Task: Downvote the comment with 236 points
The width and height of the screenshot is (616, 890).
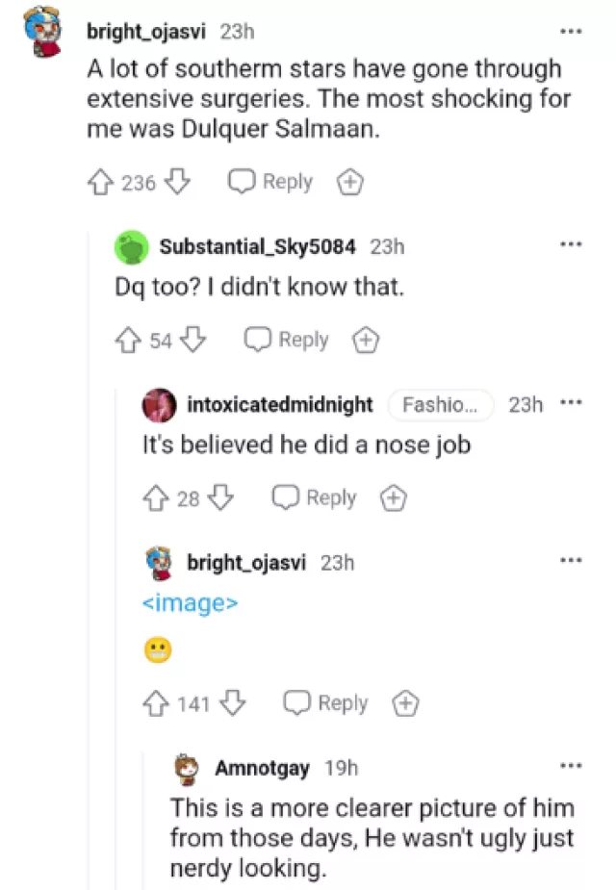Action: (180, 182)
